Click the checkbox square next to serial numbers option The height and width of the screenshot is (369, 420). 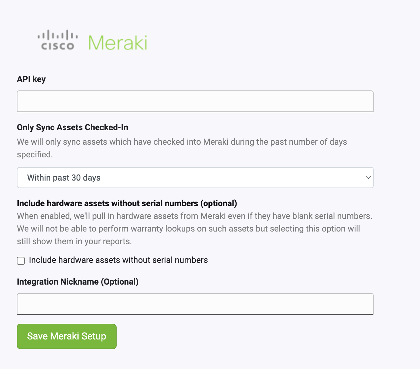[x=20, y=260]
